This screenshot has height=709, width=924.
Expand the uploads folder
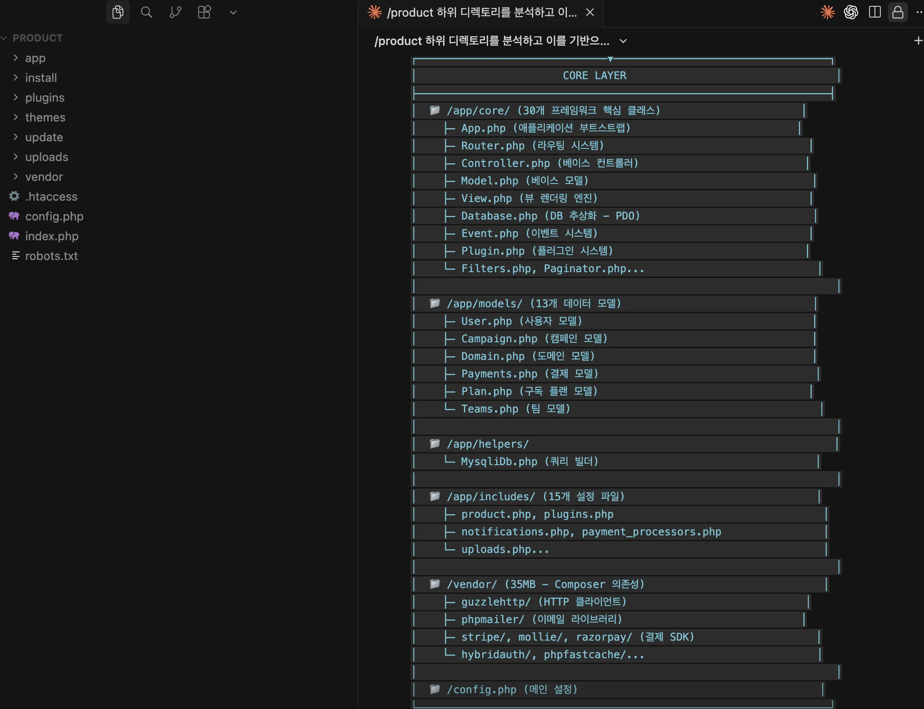coord(46,157)
